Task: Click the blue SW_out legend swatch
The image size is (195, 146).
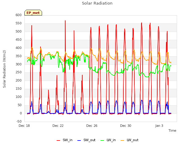Action: tap(79, 141)
